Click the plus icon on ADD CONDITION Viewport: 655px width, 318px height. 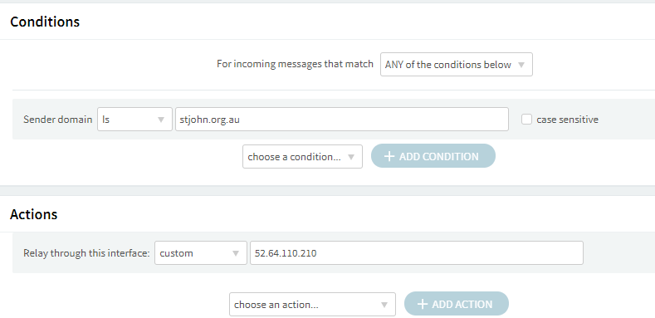(389, 156)
